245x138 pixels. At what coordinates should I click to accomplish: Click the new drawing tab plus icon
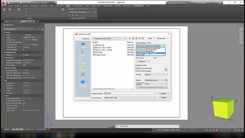pos(38,21)
